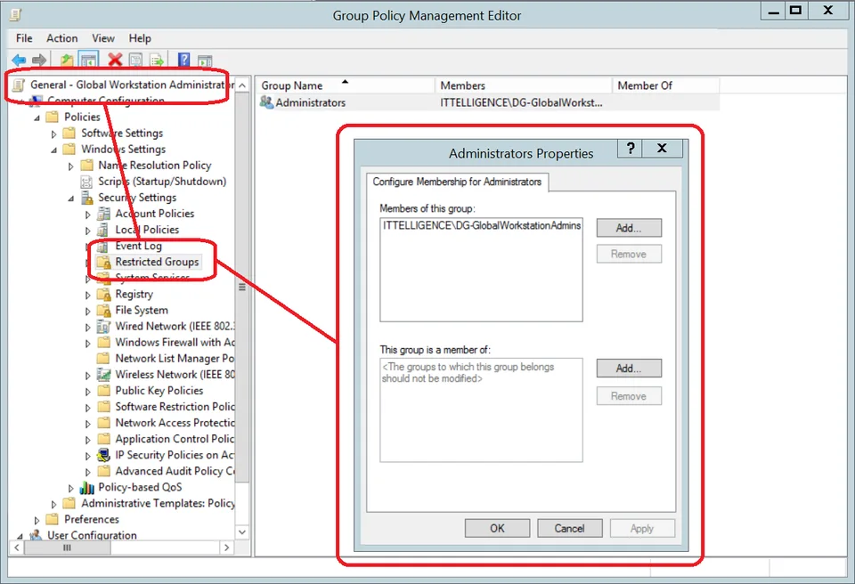Expand the Policy-based QoS node

point(70,488)
